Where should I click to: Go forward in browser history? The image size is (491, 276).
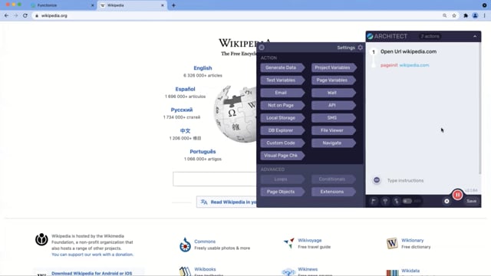point(15,15)
